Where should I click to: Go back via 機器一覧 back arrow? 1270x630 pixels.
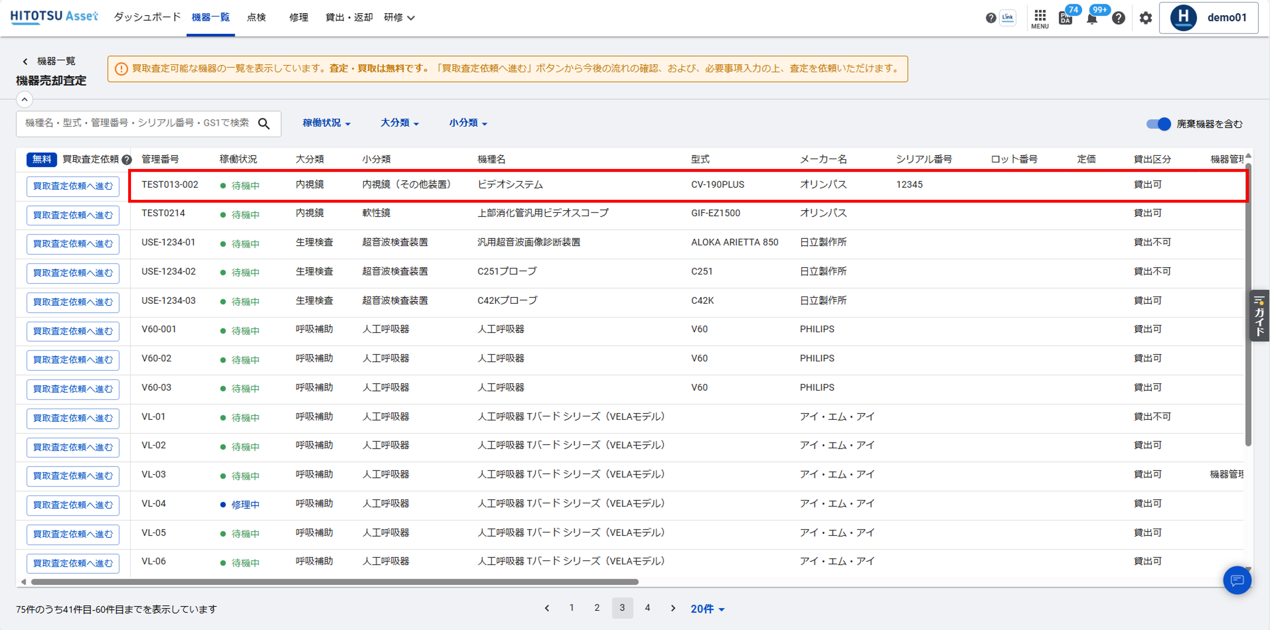click(25, 61)
